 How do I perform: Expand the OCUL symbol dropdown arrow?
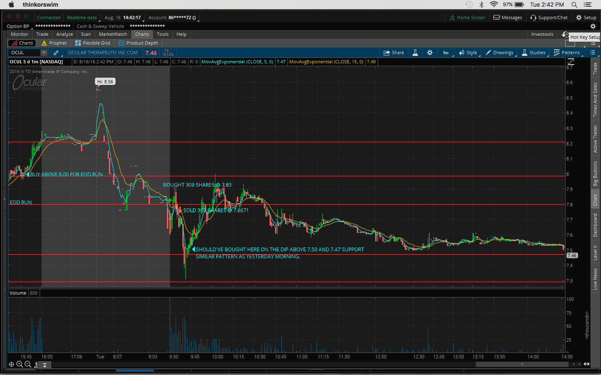(44, 52)
